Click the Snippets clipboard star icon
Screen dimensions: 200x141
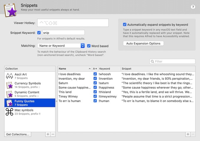tap(10, 10)
